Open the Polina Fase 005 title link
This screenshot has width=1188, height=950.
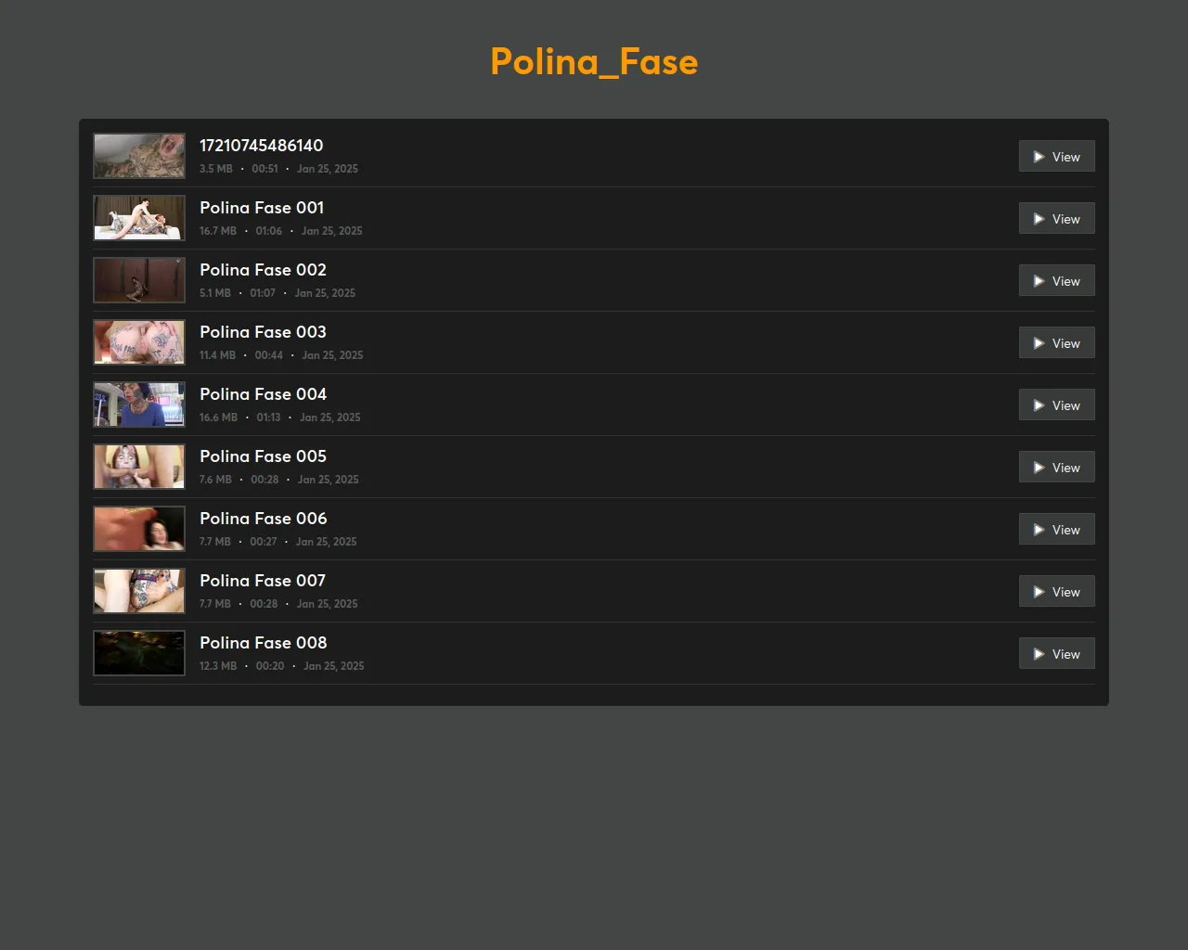(x=263, y=456)
